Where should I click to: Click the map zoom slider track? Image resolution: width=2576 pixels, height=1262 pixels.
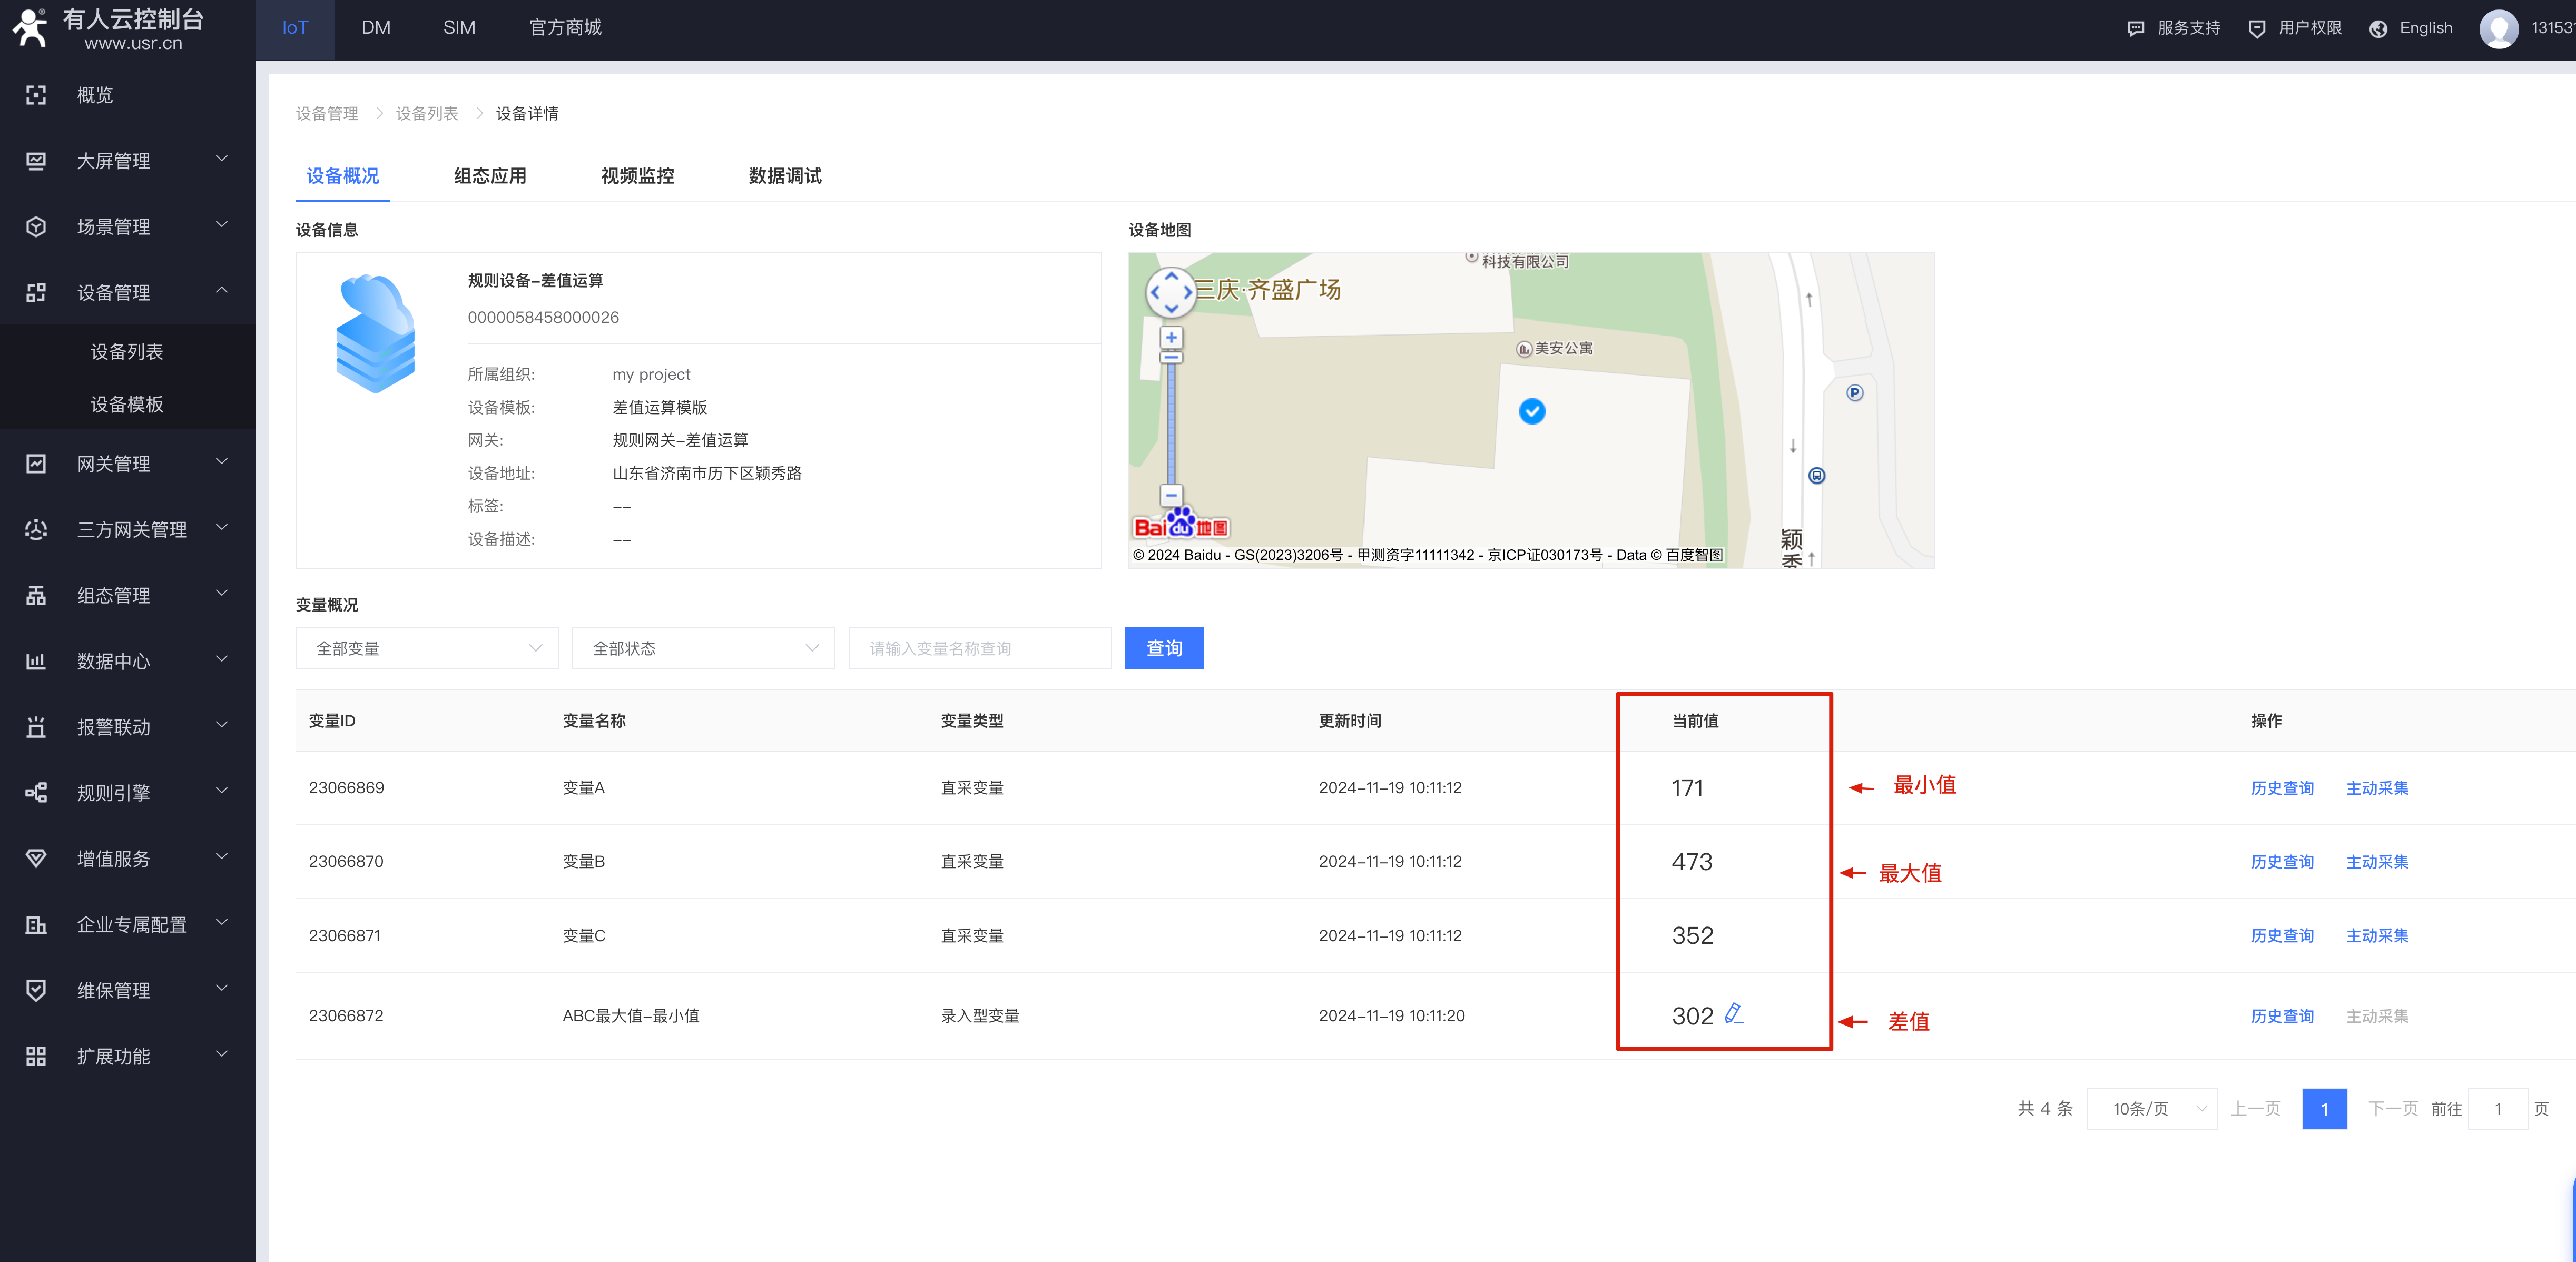pyautogui.click(x=1171, y=424)
